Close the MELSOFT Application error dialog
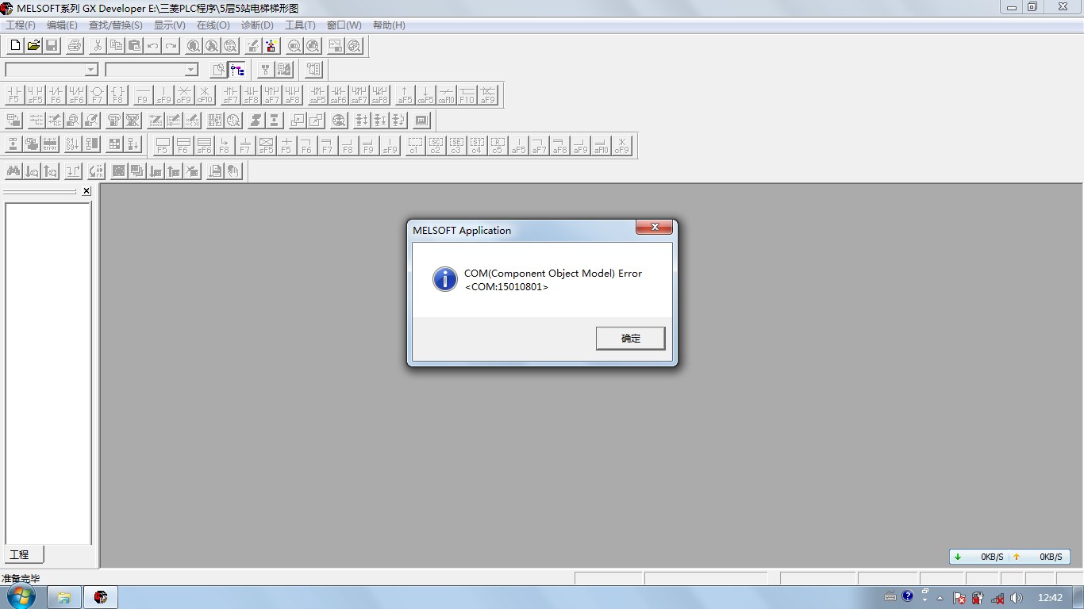The width and height of the screenshot is (1084, 609). click(x=655, y=228)
